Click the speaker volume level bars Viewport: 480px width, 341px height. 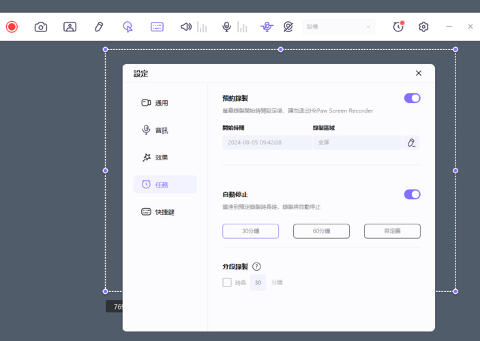(x=202, y=27)
